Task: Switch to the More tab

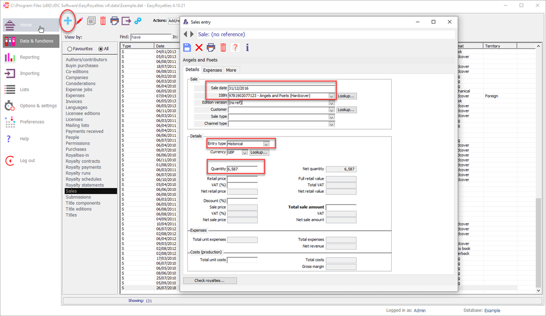Action: coord(231,70)
